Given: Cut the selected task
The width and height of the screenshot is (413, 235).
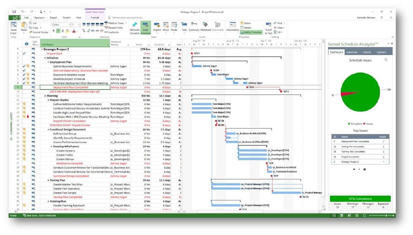Looking at the screenshot, I should (33, 23).
